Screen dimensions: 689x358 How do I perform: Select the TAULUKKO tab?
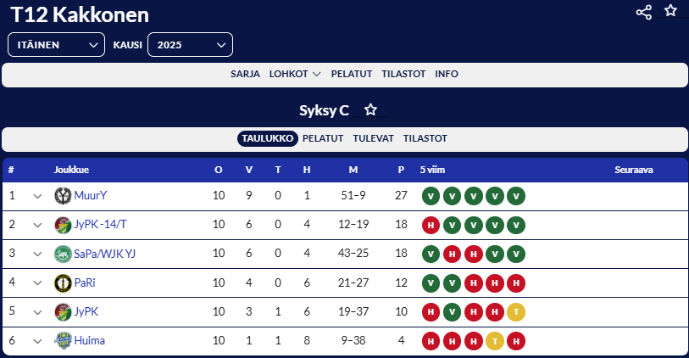point(267,138)
